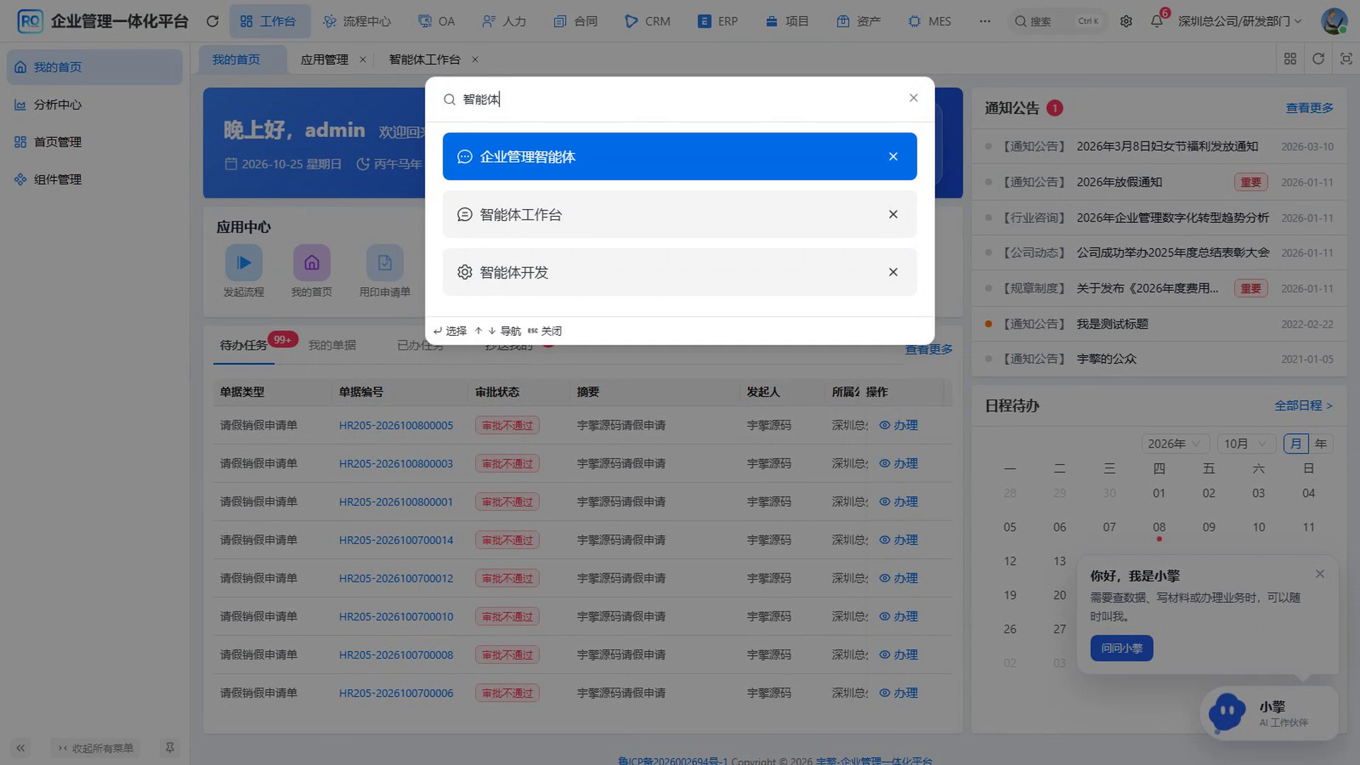Open the MES top menu

click(x=929, y=21)
